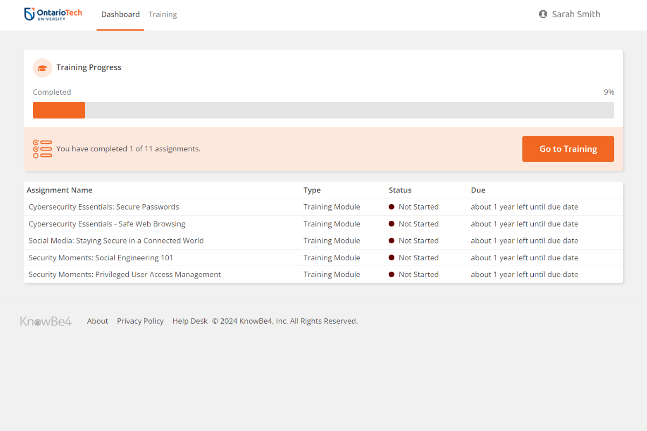Open the Privacy Policy link
This screenshot has height=431, width=647.
(x=140, y=321)
